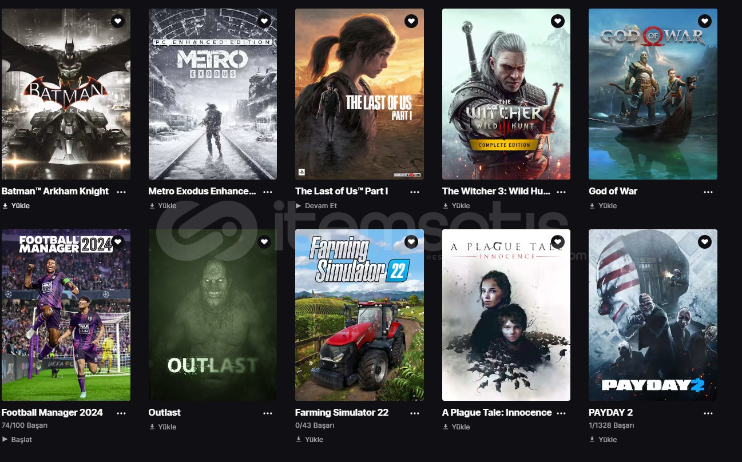Click the play icon next to Başlat

click(x=5, y=440)
